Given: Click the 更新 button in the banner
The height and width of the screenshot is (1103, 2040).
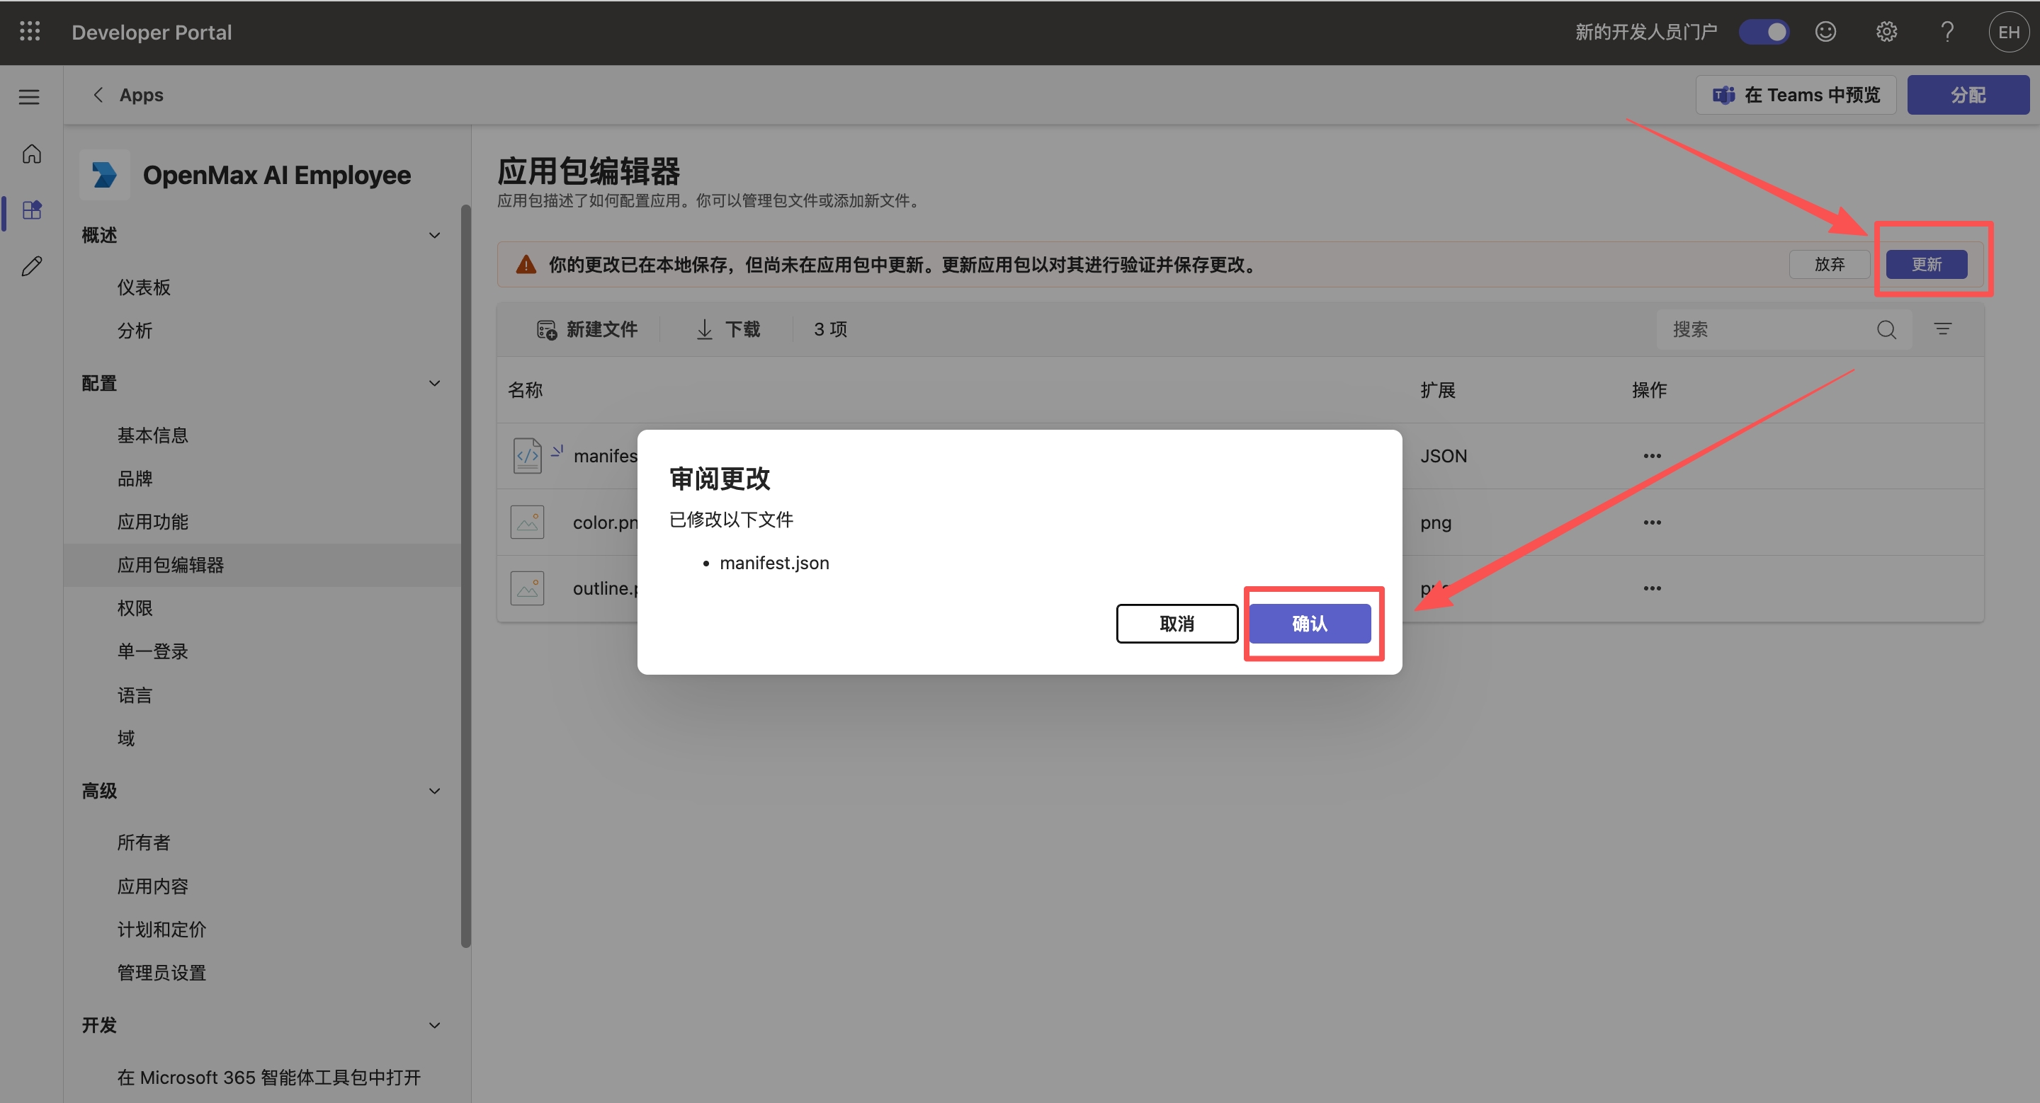Looking at the screenshot, I should [1927, 264].
